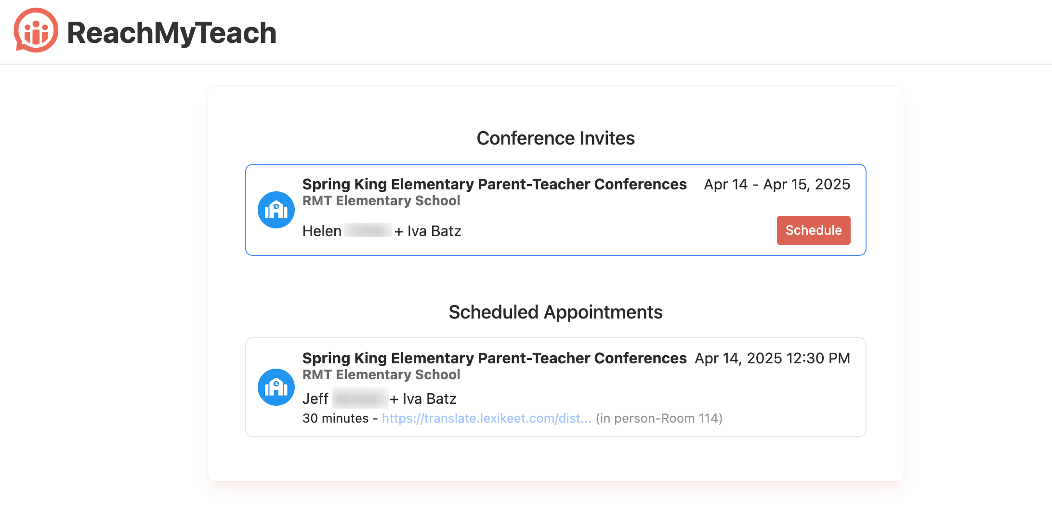Click RMT Elementary School label on invite
Image resolution: width=1052 pixels, height=532 pixels.
pos(381,201)
